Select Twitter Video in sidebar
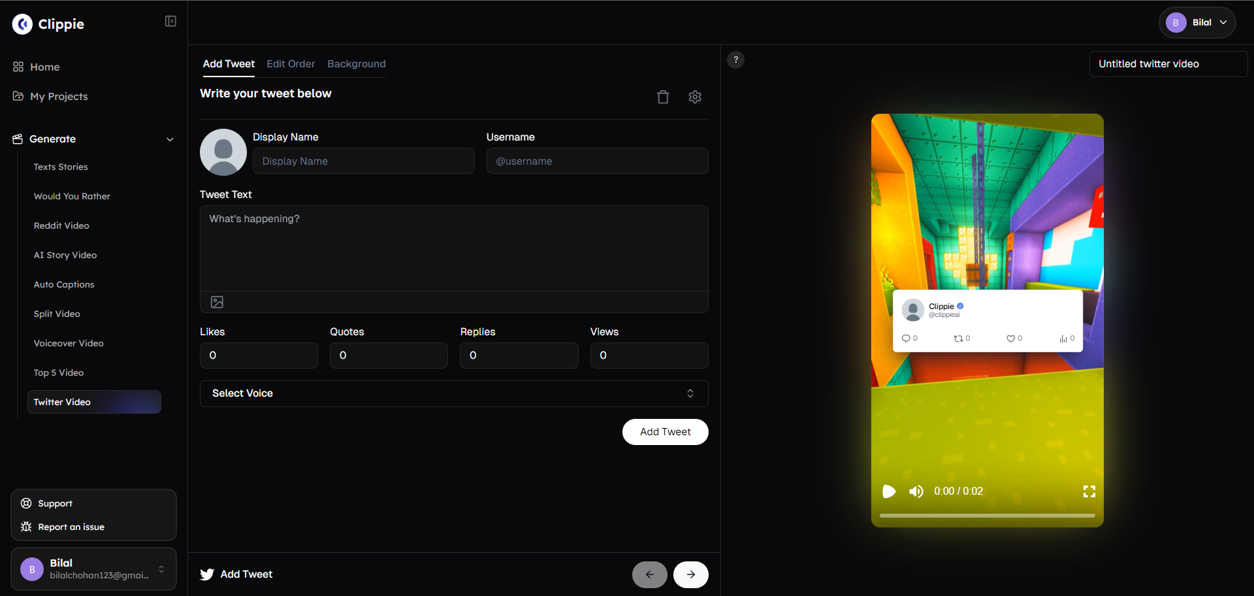The height and width of the screenshot is (596, 1254). 94,402
